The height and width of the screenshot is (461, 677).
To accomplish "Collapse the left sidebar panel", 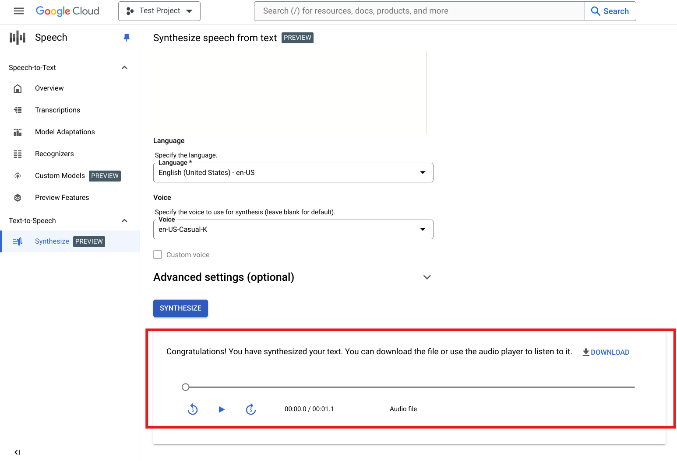I will point(17,452).
